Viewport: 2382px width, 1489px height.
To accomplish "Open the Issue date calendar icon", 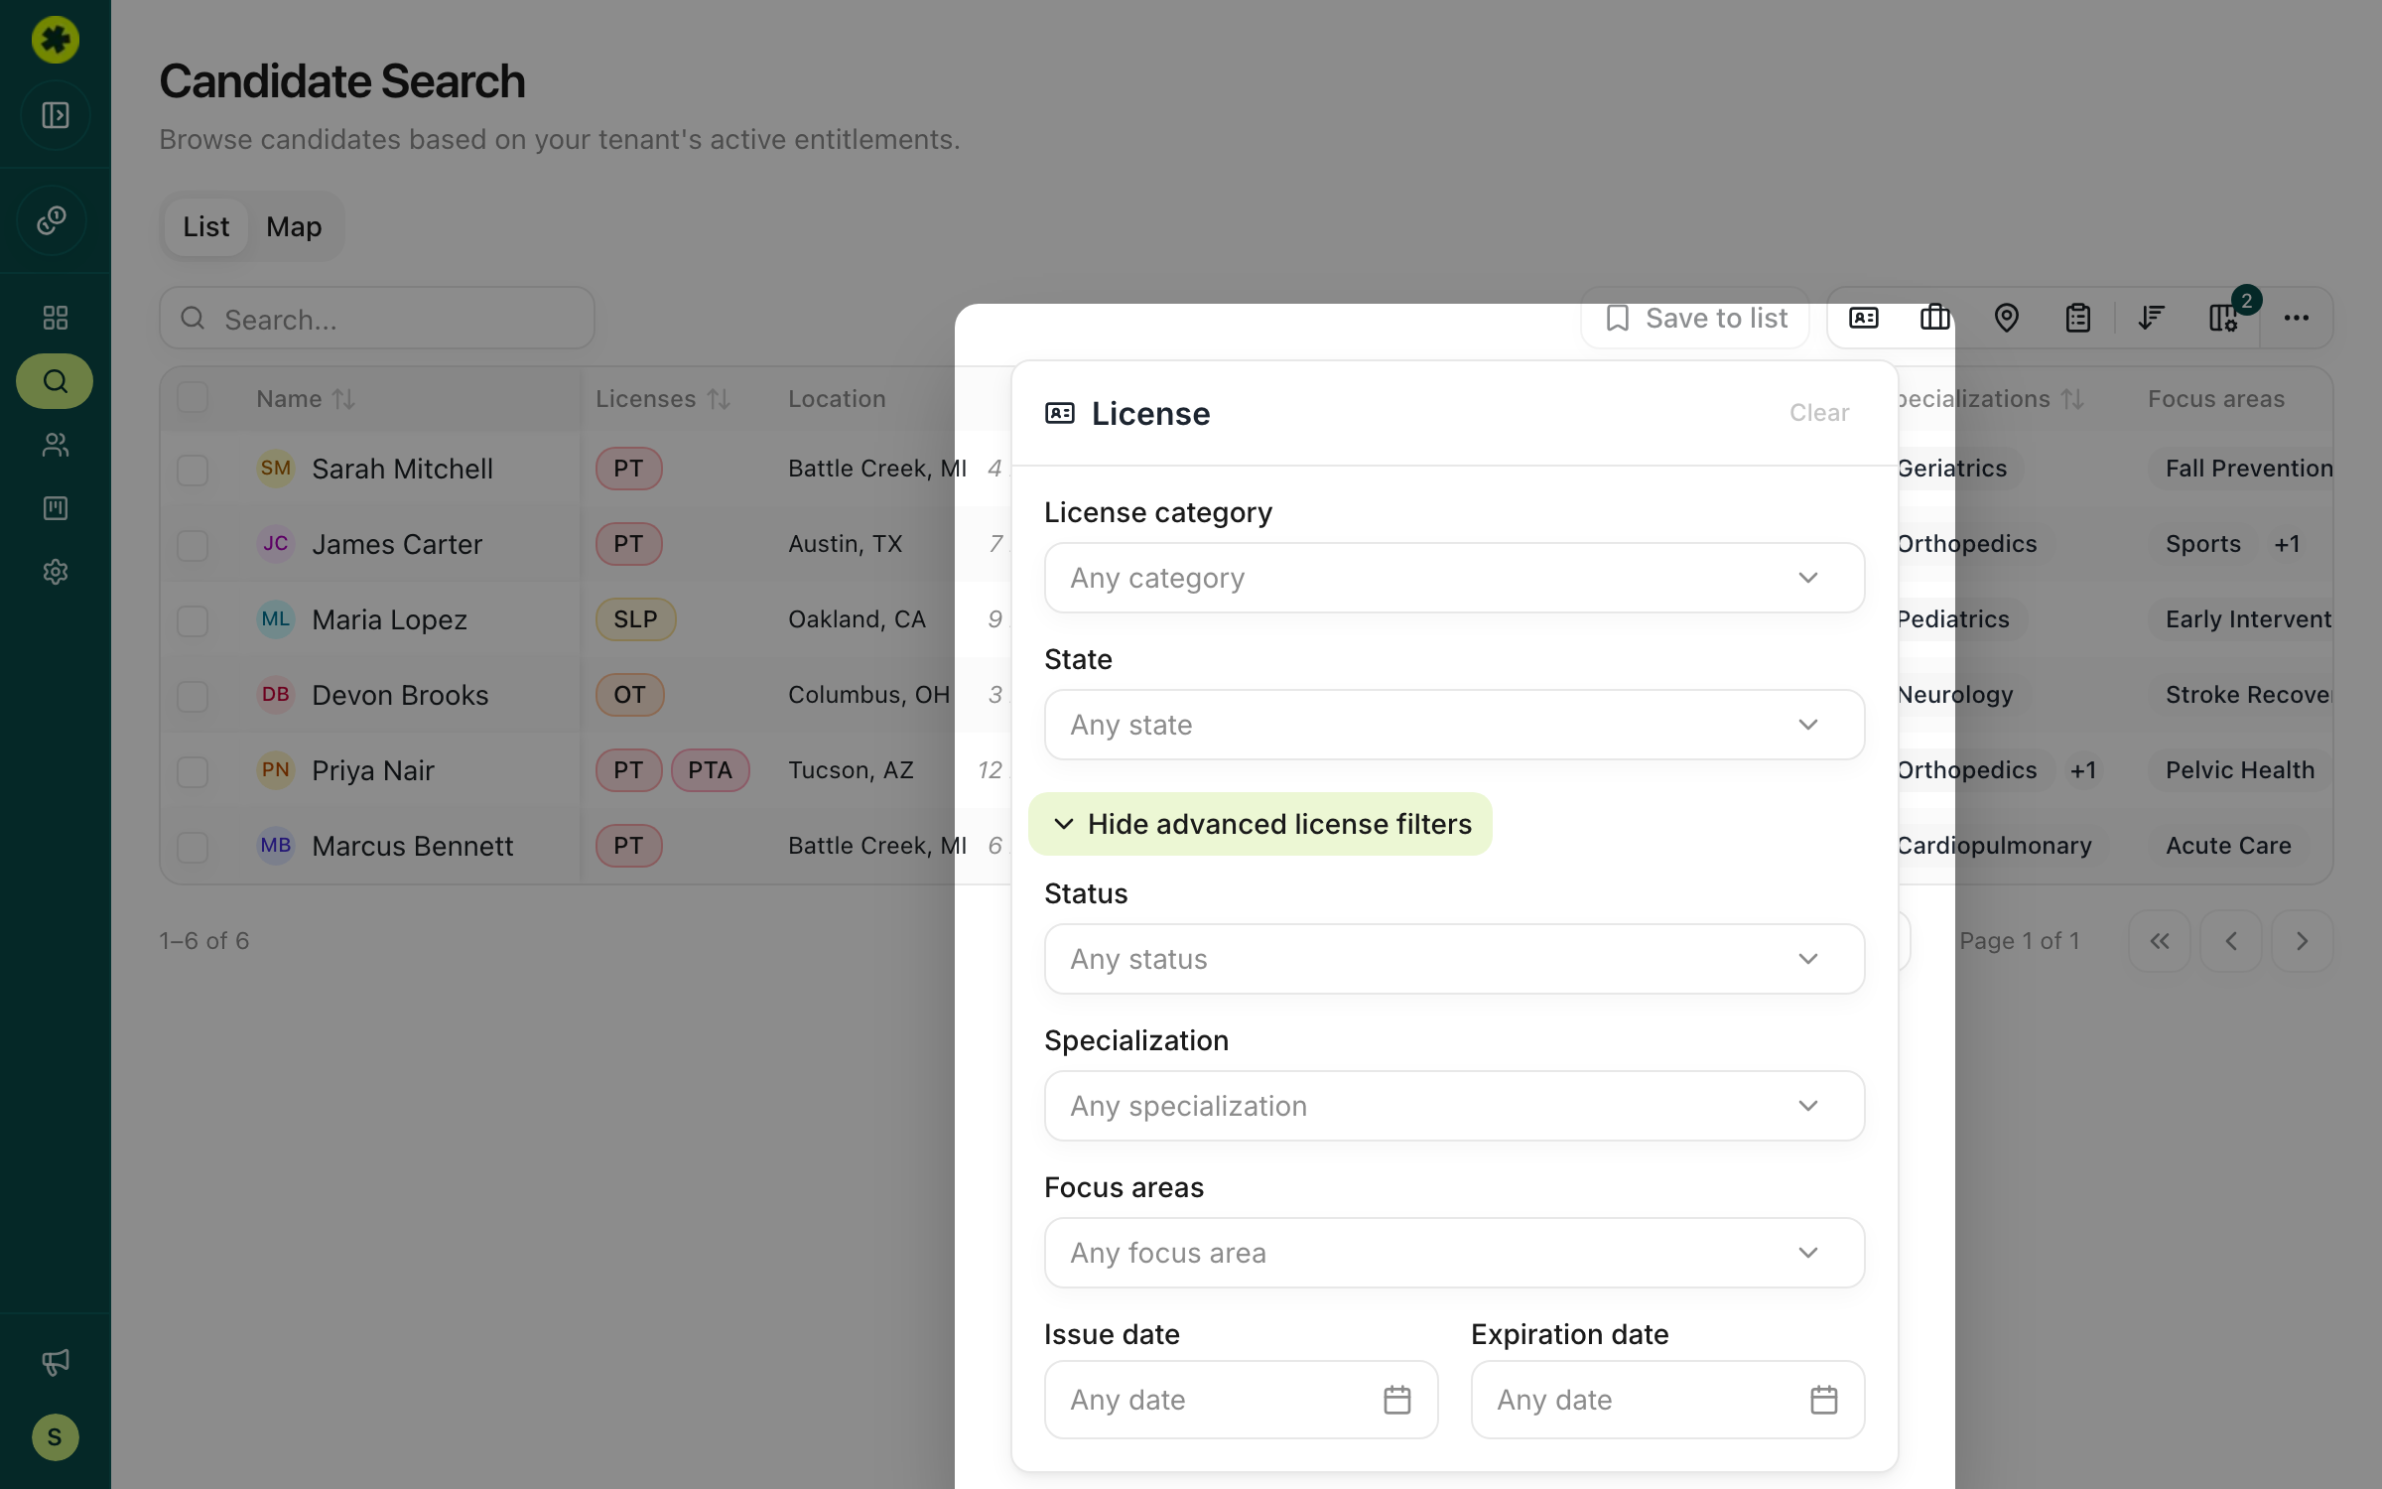I will point(1397,1400).
